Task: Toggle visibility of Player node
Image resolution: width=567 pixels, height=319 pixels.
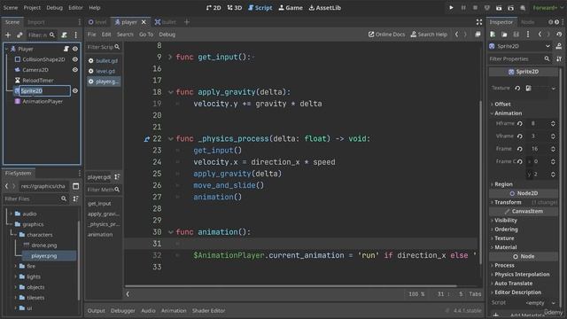Action: coord(74,49)
